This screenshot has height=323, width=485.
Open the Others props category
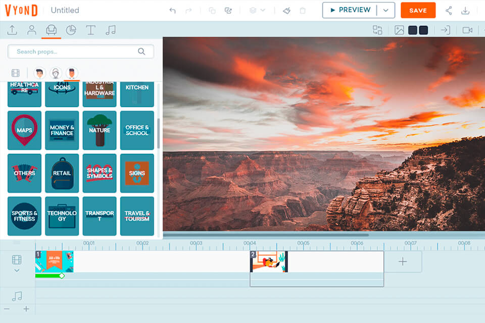(24, 173)
